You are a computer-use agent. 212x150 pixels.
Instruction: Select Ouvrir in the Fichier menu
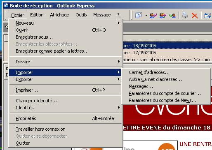(66, 30)
